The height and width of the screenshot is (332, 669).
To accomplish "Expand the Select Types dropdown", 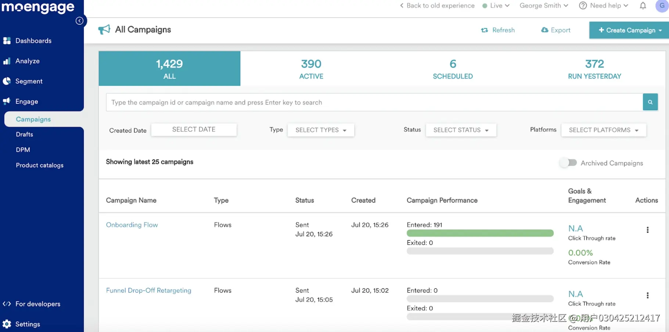I will pyautogui.click(x=320, y=130).
